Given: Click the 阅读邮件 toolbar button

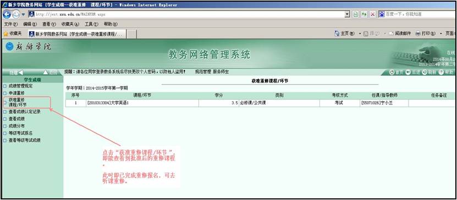Looking at the screenshot, I should [x=400, y=34].
